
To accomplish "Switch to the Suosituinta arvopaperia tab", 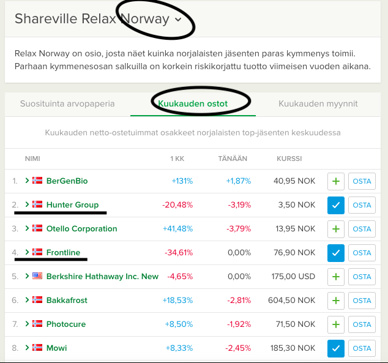I will [x=67, y=103].
